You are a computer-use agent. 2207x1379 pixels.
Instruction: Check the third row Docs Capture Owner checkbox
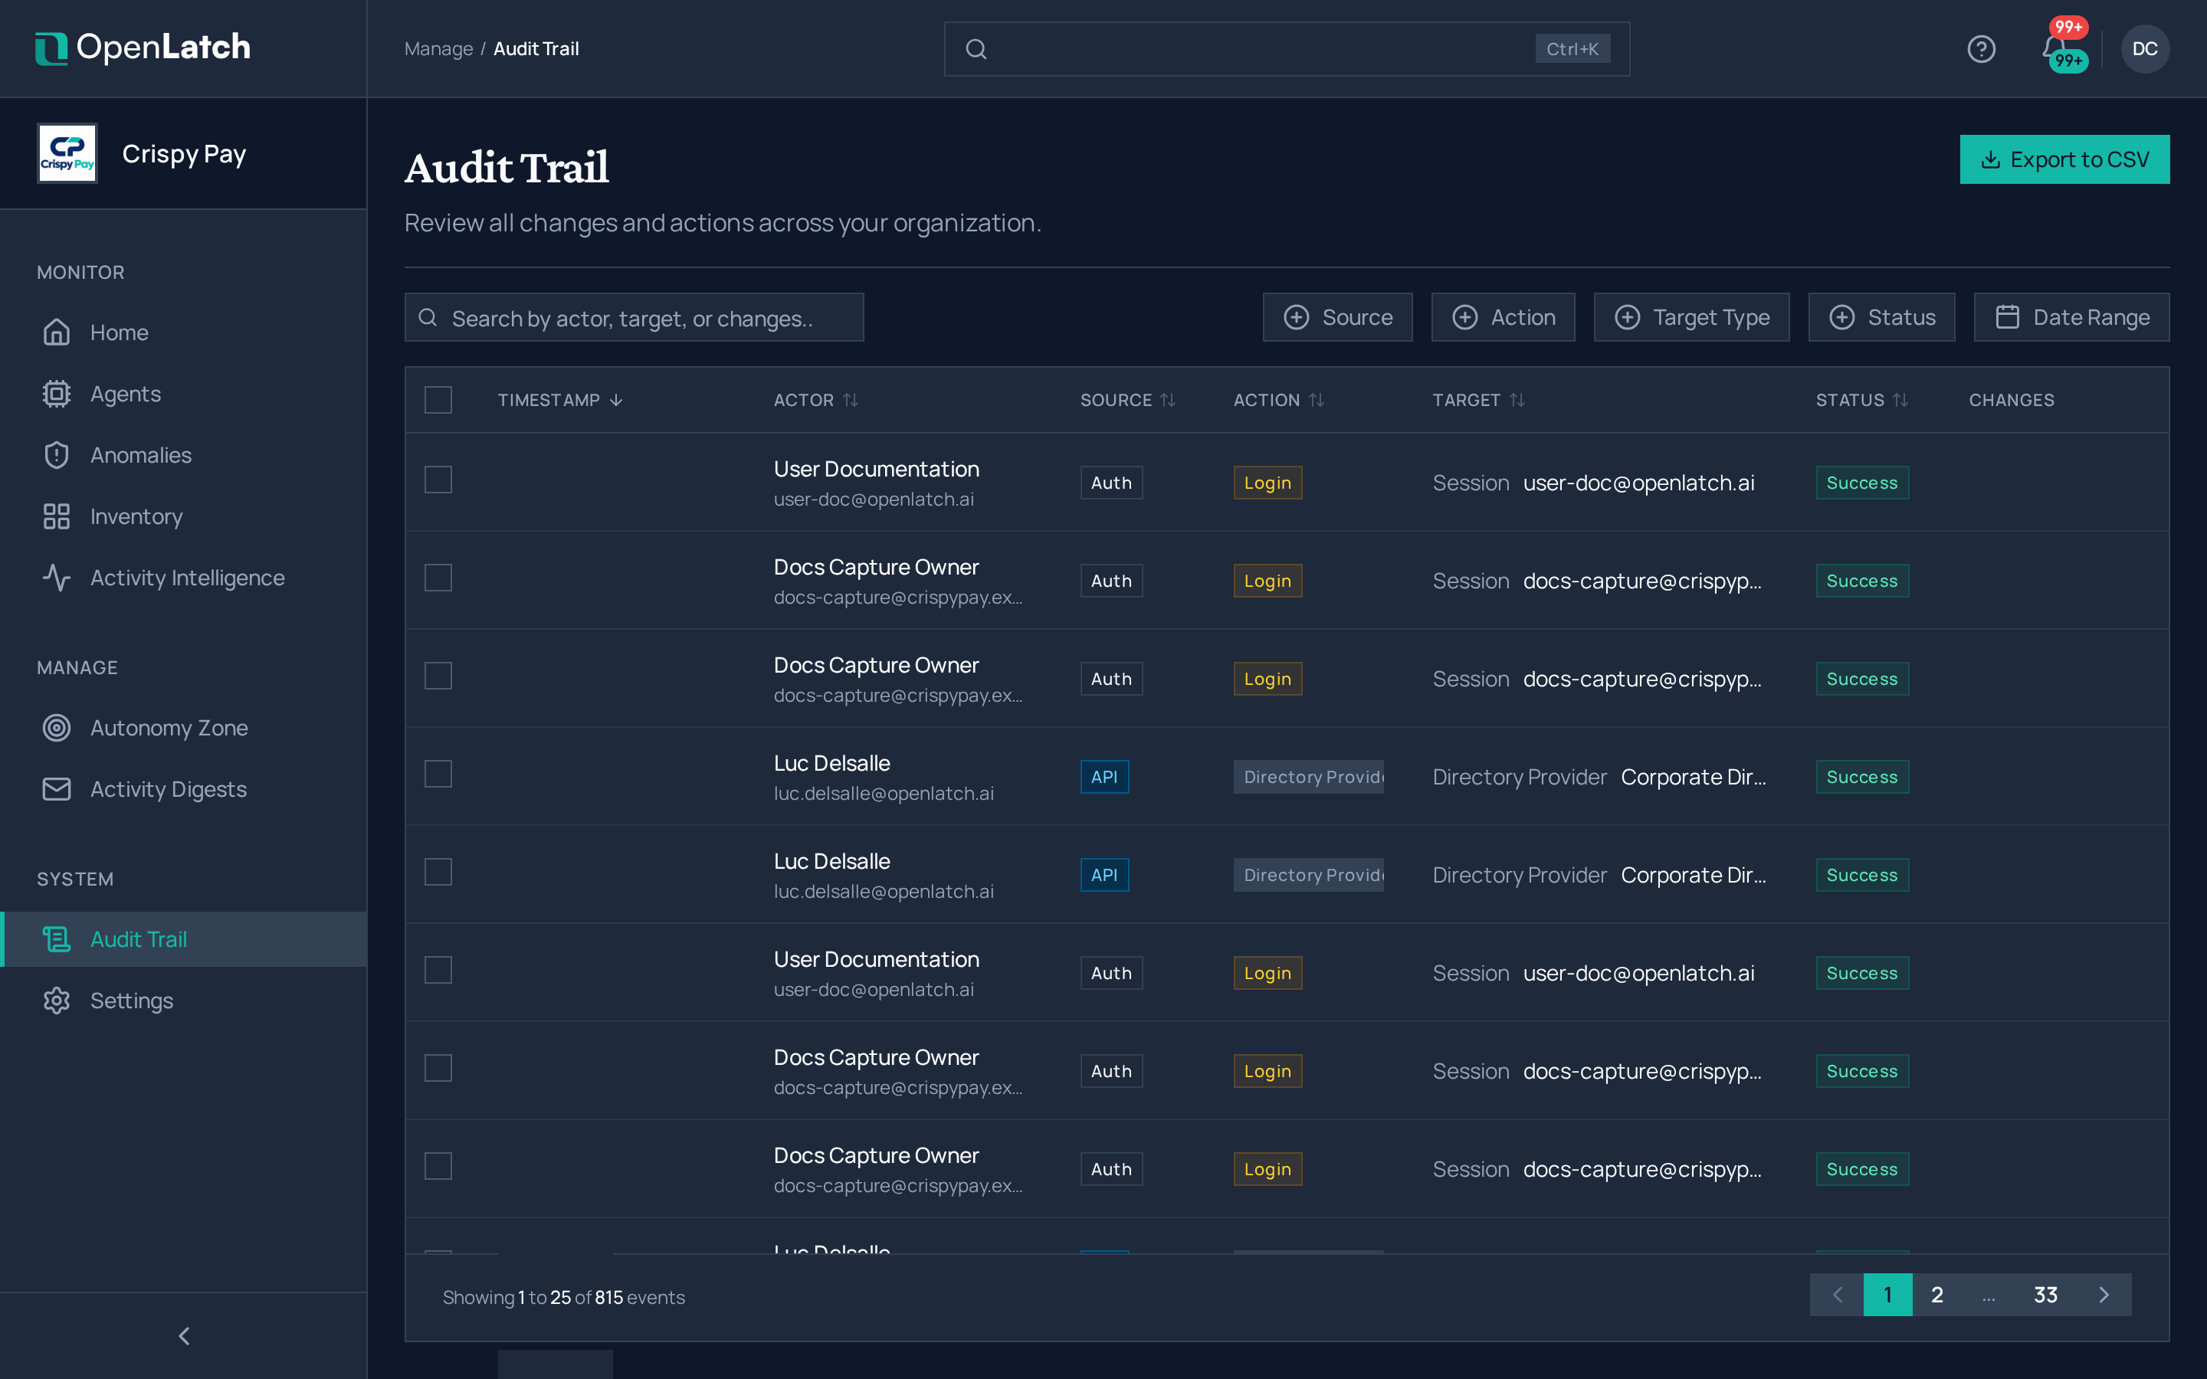tap(438, 676)
